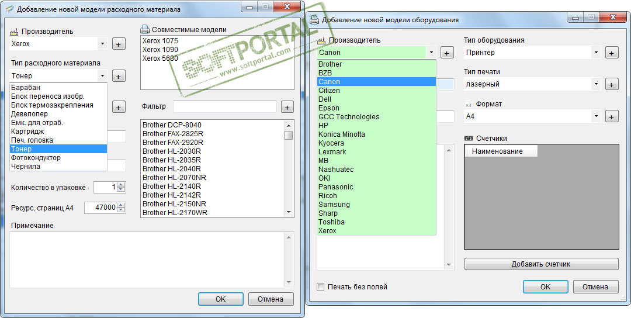Pick Epson in manufacturer dropdown list
This screenshot has width=631, height=318.
coord(376,108)
